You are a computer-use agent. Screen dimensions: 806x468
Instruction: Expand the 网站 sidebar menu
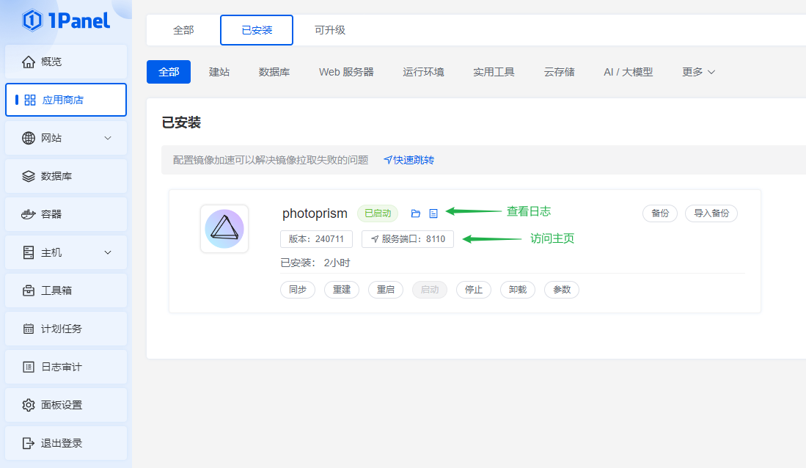tap(66, 138)
